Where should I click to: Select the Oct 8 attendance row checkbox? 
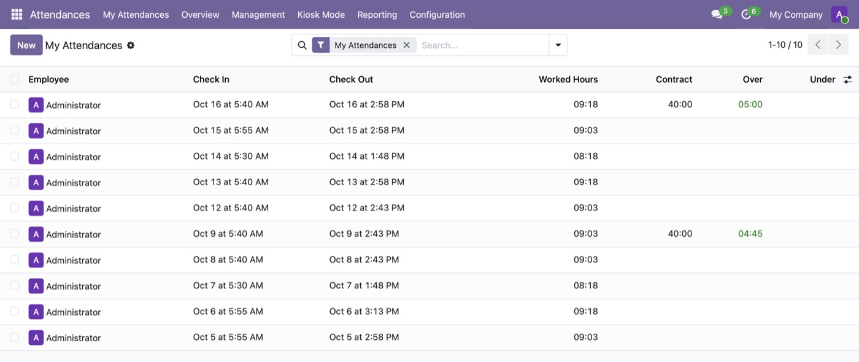15,260
